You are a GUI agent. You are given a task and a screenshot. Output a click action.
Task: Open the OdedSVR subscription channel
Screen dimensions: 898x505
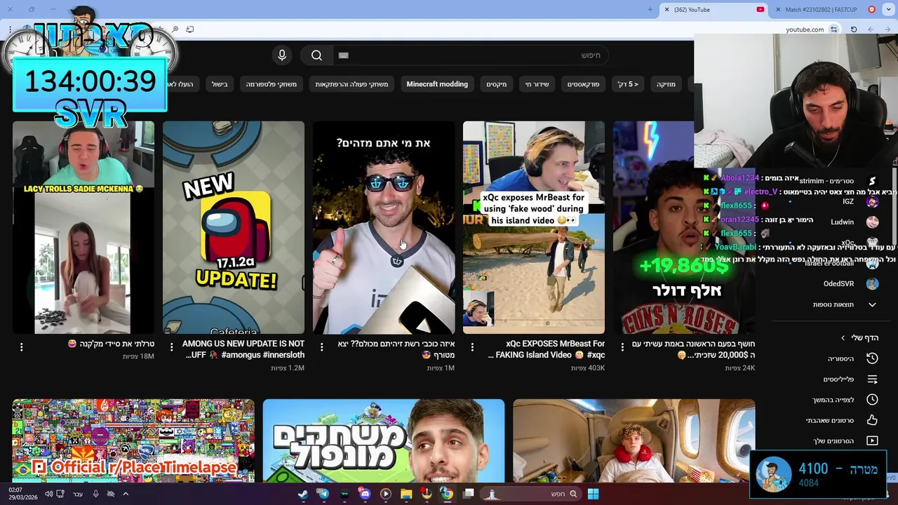(850, 284)
